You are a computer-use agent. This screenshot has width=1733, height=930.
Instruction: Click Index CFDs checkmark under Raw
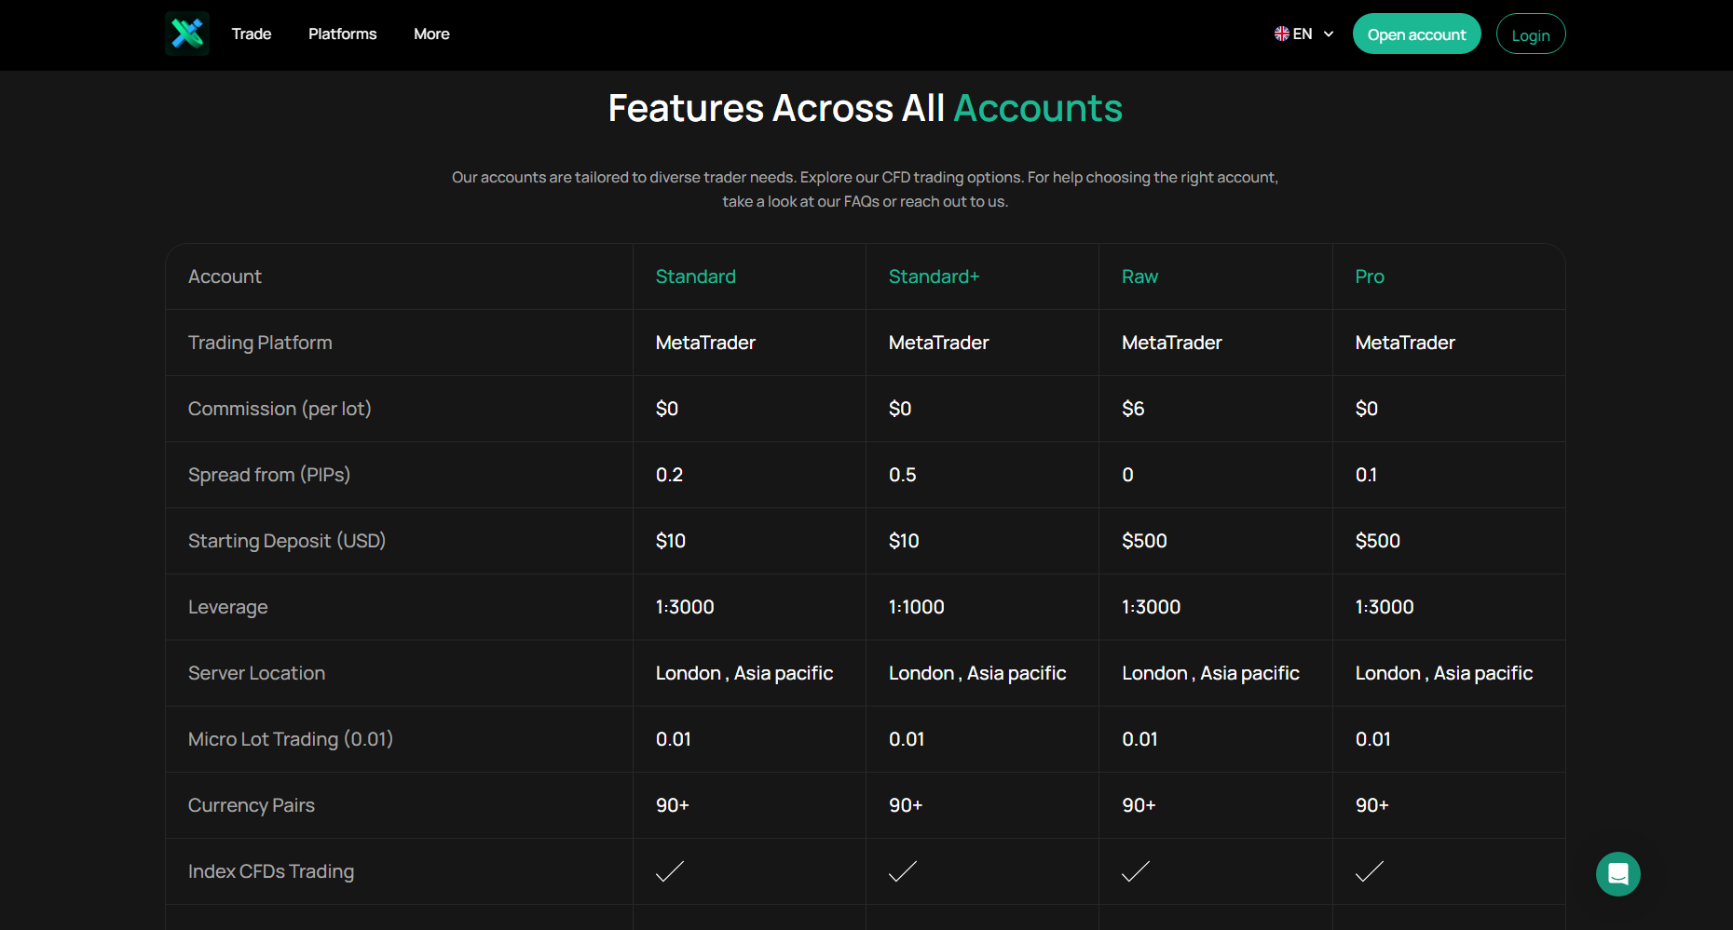point(1136,871)
